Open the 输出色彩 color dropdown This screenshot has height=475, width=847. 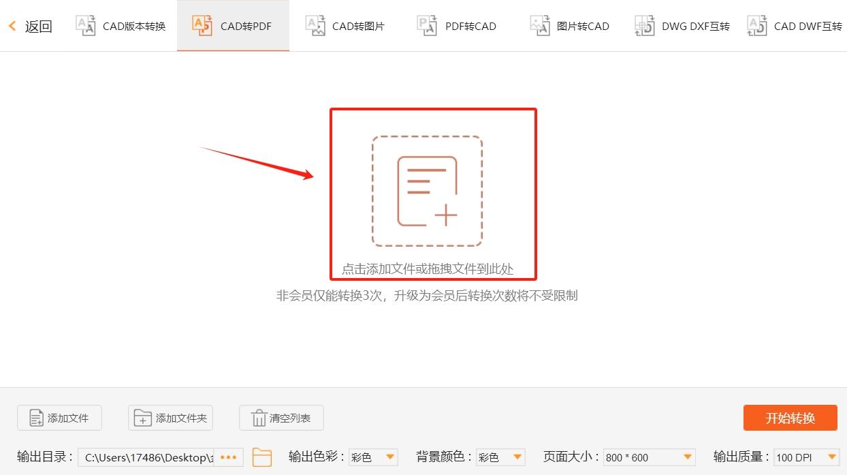[x=390, y=457]
